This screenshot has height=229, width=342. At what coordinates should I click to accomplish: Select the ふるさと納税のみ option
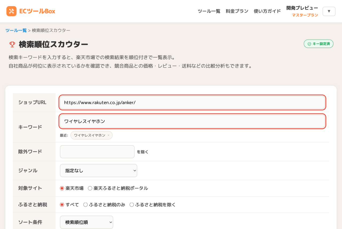[x=85, y=205]
